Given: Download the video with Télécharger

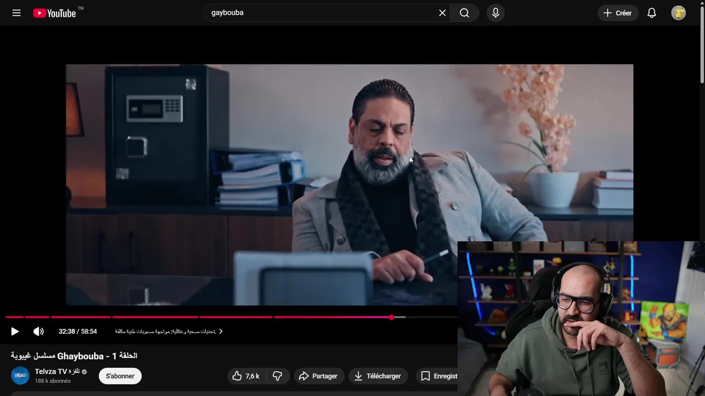Looking at the screenshot, I should pos(378,376).
